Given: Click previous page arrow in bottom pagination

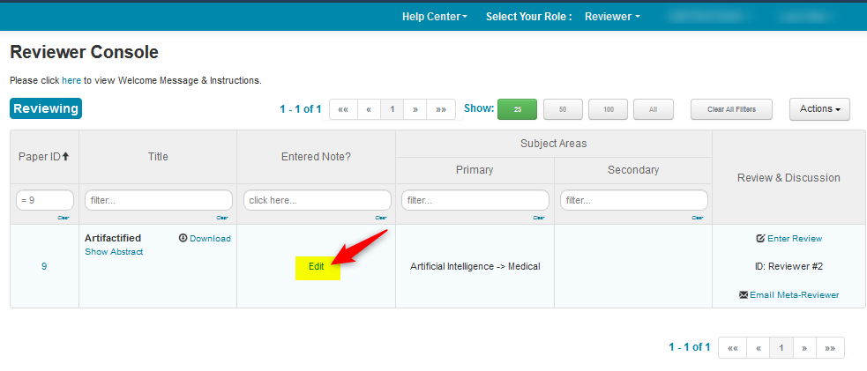Looking at the screenshot, I should click(758, 347).
